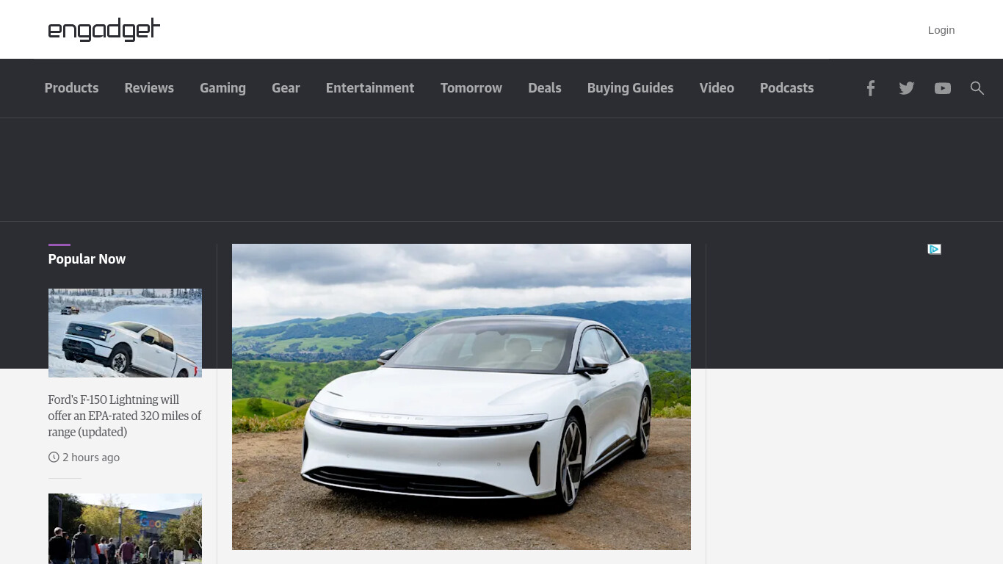Open the Products menu
The height and width of the screenshot is (564, 1003).
[x=71, y=88]
